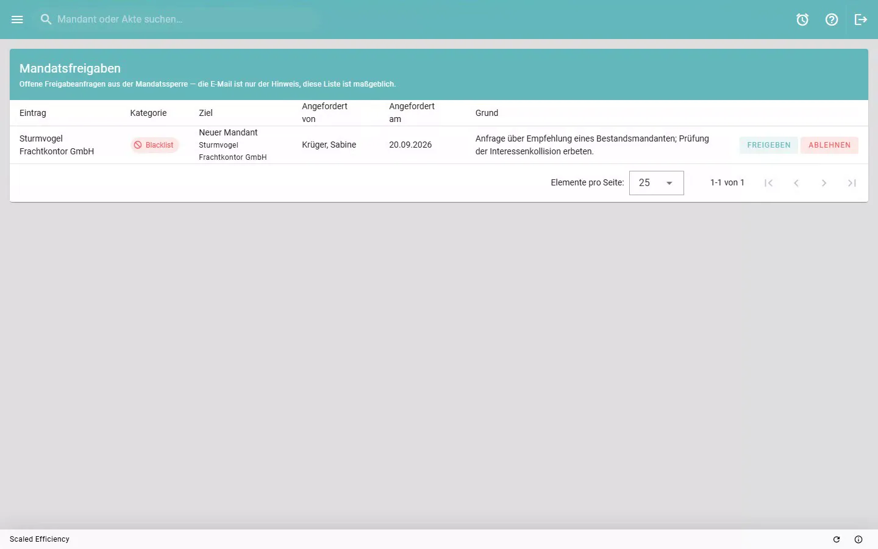Click the logout icon
Viewport: 878px width, 549px height.
(x=861, y=20)
